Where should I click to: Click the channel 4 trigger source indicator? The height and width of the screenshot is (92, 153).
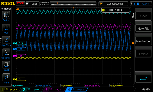point(138,4)
